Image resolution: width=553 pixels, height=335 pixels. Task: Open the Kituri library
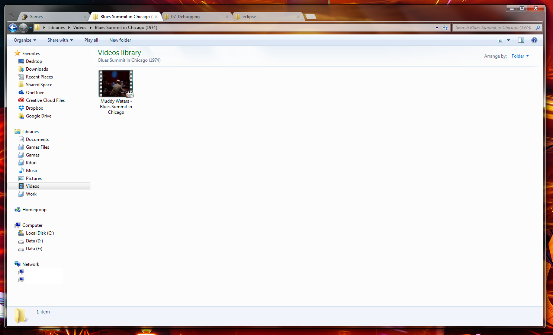point(31,163)
